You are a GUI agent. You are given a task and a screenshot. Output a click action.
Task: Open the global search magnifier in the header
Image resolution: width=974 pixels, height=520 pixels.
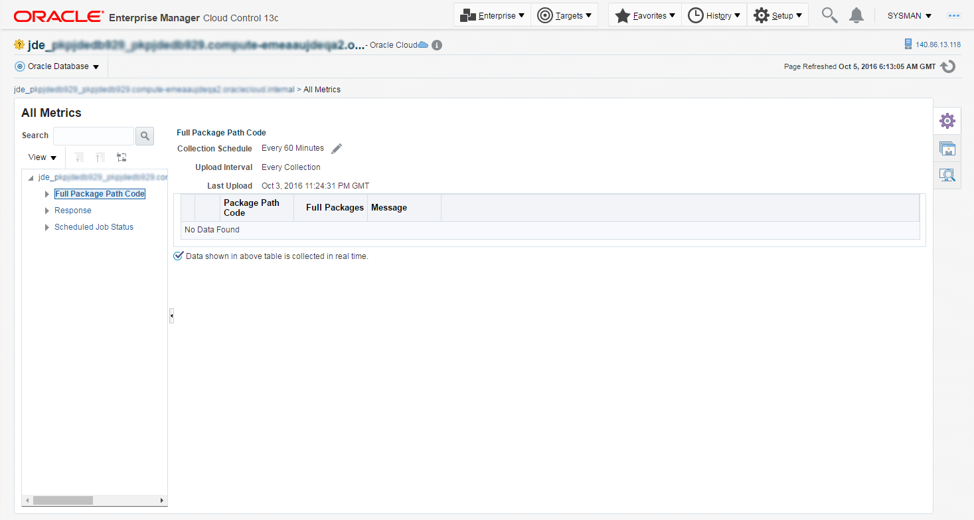829,15
